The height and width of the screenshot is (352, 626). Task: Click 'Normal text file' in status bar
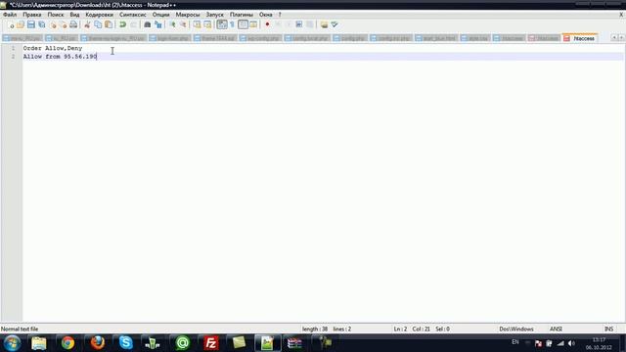coord(20,329)
